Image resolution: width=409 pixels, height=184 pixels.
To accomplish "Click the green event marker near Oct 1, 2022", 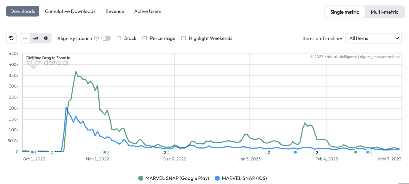I will pos(32,152).
